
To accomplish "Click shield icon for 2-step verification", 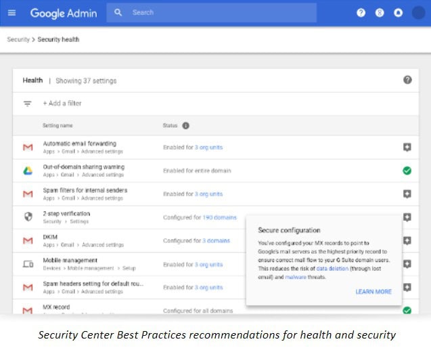I will (28, 217).
